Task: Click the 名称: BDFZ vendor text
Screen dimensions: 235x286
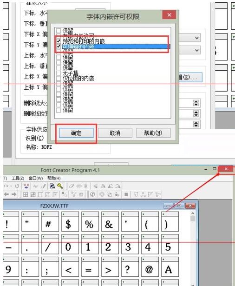Action: (x=39, y=147)
